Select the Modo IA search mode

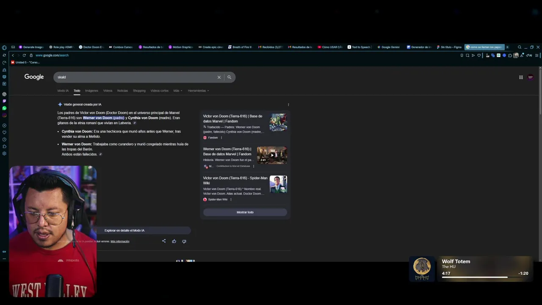(63, 91)
